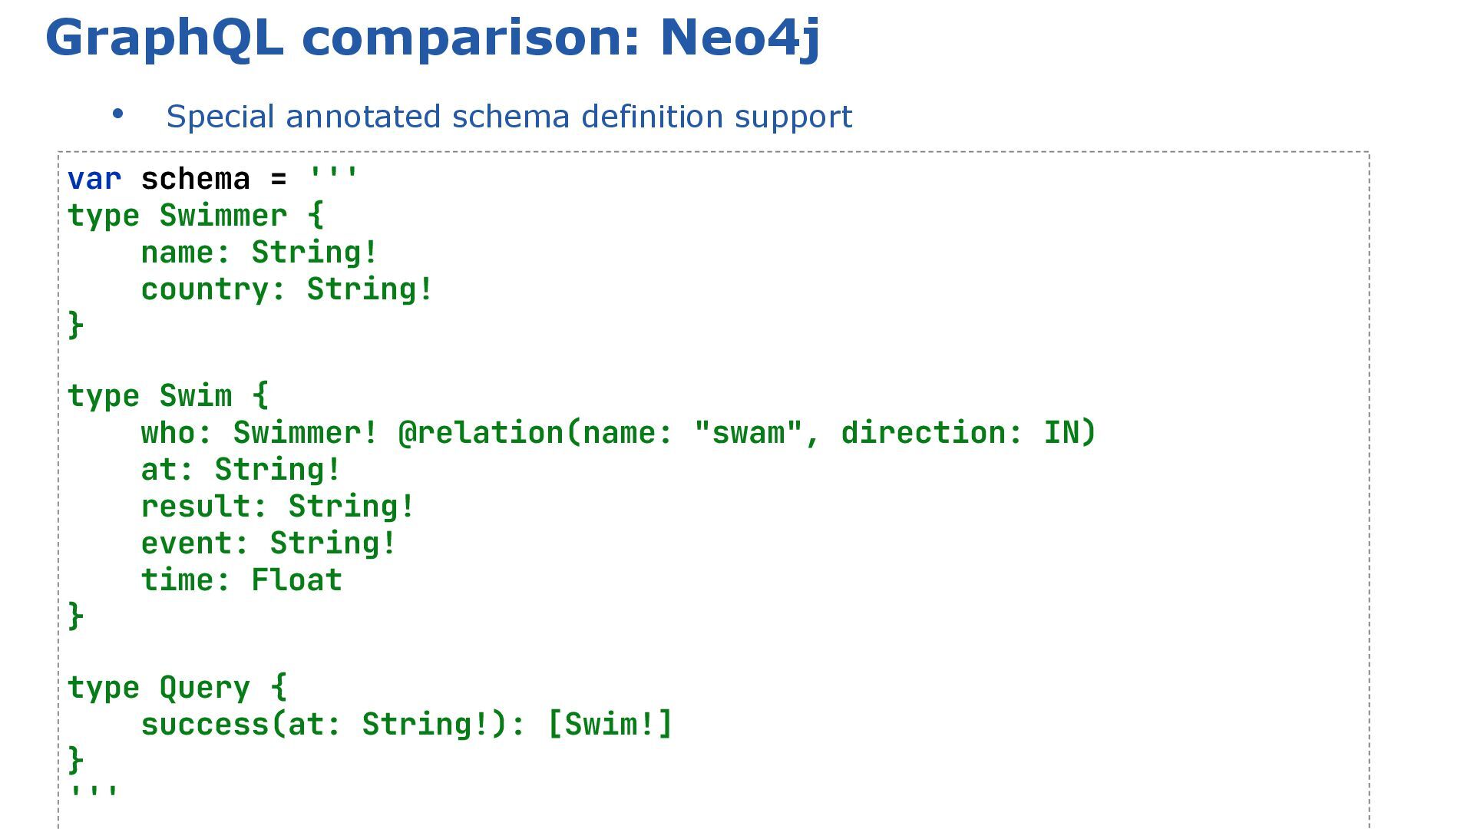Click the 'at: String!' field line
This screenshot has height=829, width=1474.
[240, 470]
